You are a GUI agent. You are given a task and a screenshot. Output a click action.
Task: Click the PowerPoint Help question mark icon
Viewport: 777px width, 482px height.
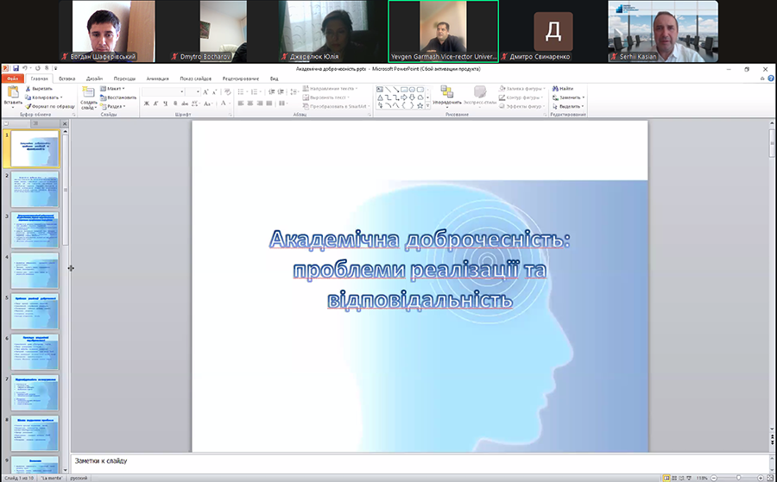click(x=769, y=78)
